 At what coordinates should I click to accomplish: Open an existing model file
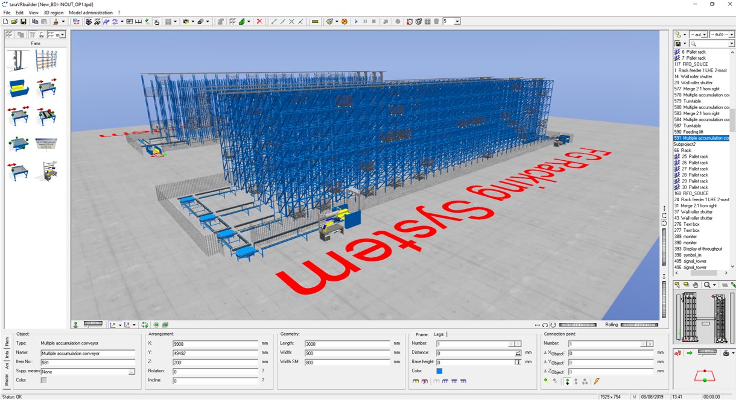point(14,22)
